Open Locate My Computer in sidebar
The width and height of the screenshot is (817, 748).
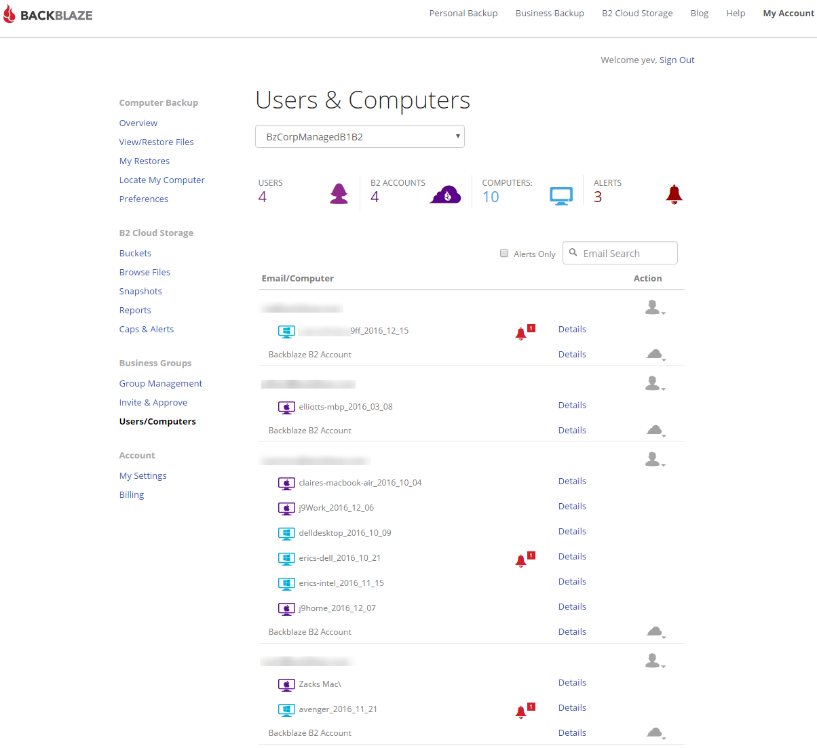(x=162, y=180)
